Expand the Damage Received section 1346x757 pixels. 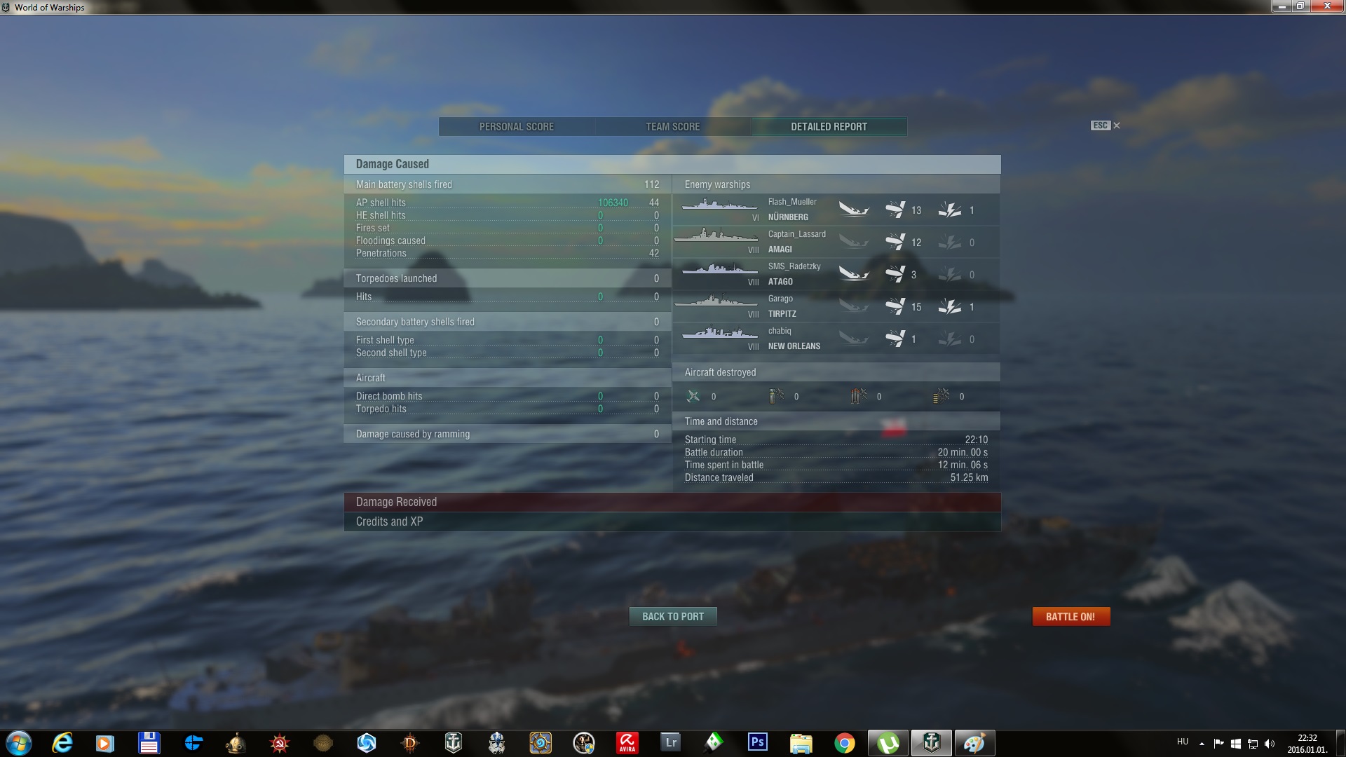pos(672,502)
